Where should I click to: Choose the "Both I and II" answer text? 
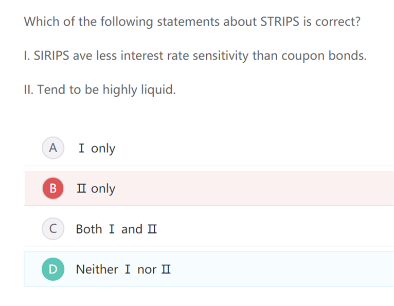[116, 229]
